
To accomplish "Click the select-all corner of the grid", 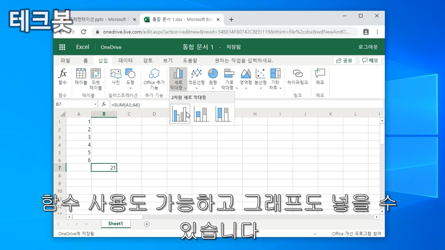I will click(x=60, y=114).
